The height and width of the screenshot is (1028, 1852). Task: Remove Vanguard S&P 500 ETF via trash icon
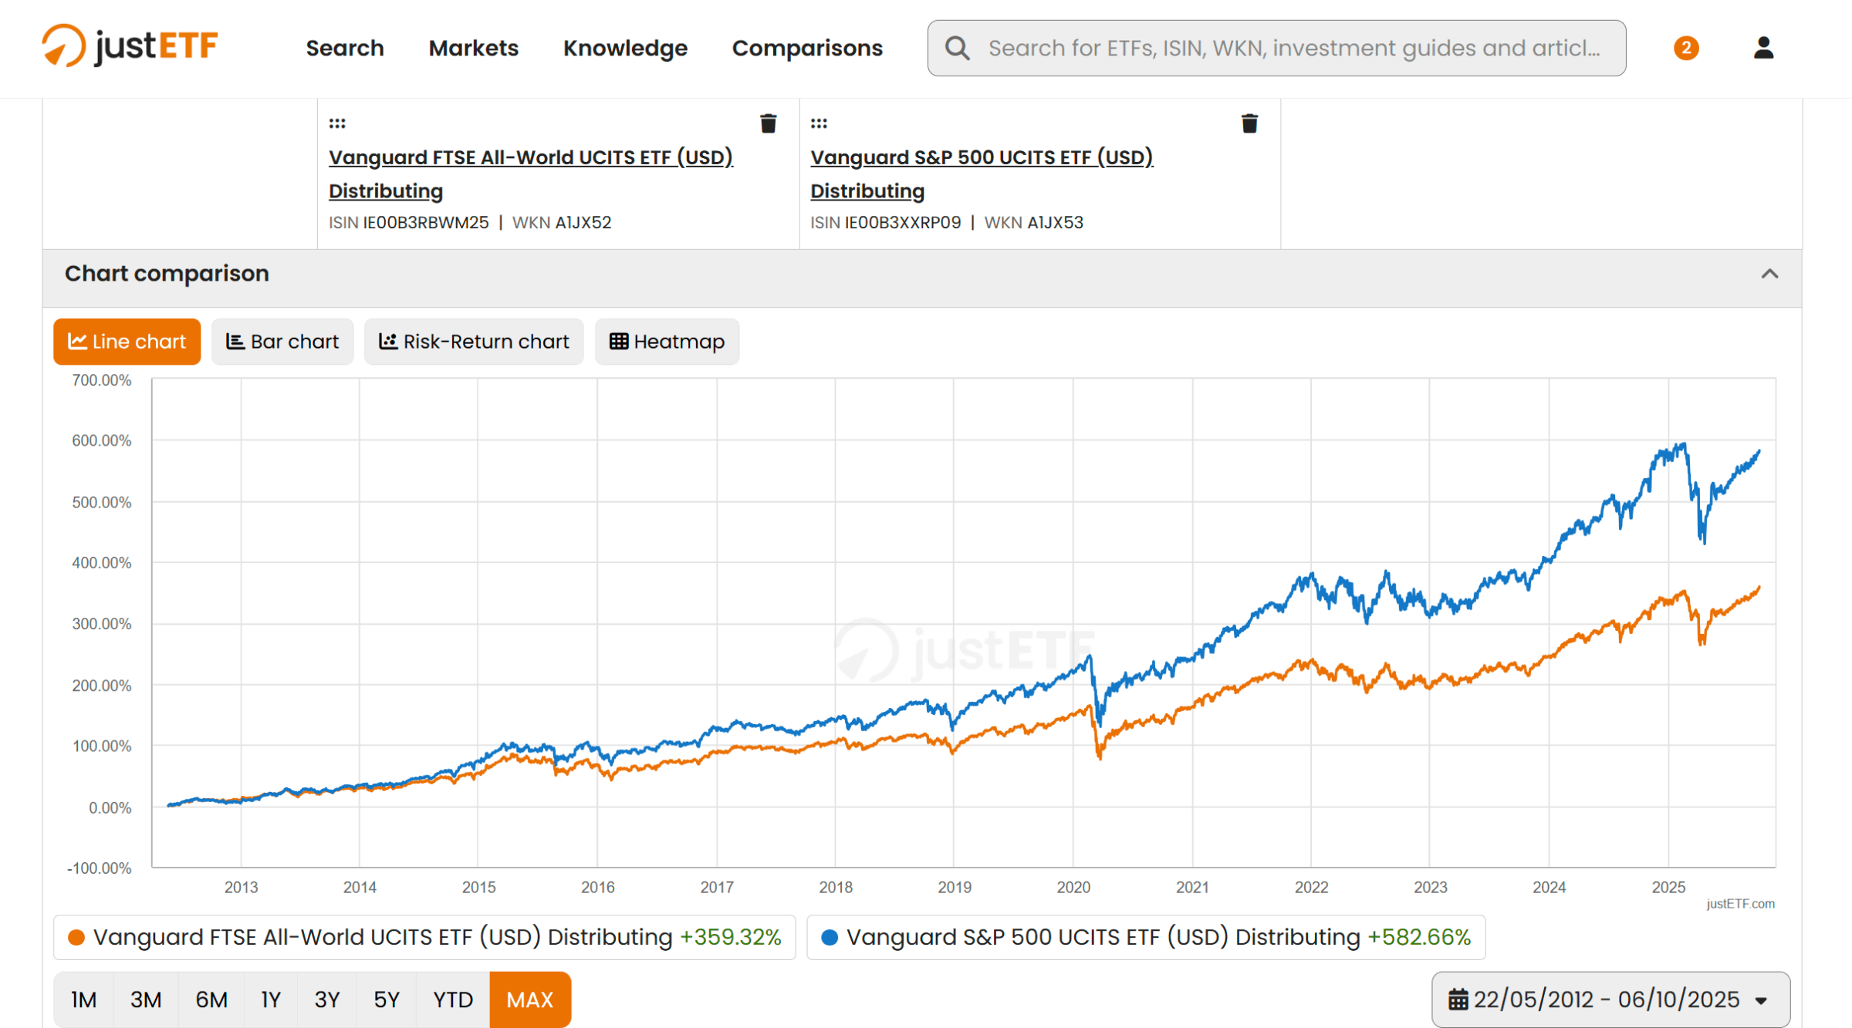[1249, 123]
